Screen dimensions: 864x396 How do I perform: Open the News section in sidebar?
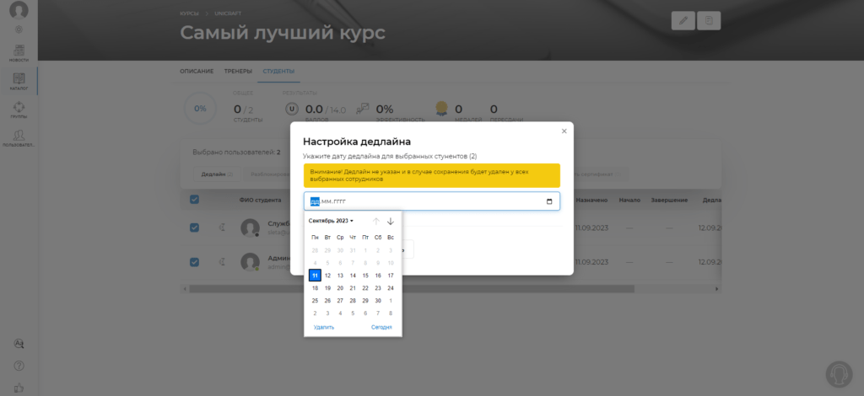click(x=19, y=53)
